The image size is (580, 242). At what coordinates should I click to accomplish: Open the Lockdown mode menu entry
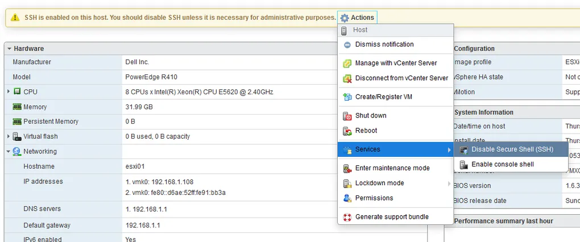[x=395, y=183]
